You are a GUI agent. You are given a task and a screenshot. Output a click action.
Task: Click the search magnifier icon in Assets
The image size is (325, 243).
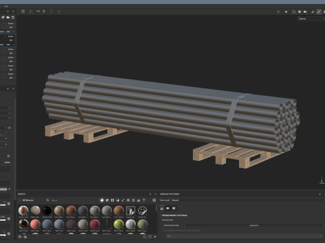[47, 200]
